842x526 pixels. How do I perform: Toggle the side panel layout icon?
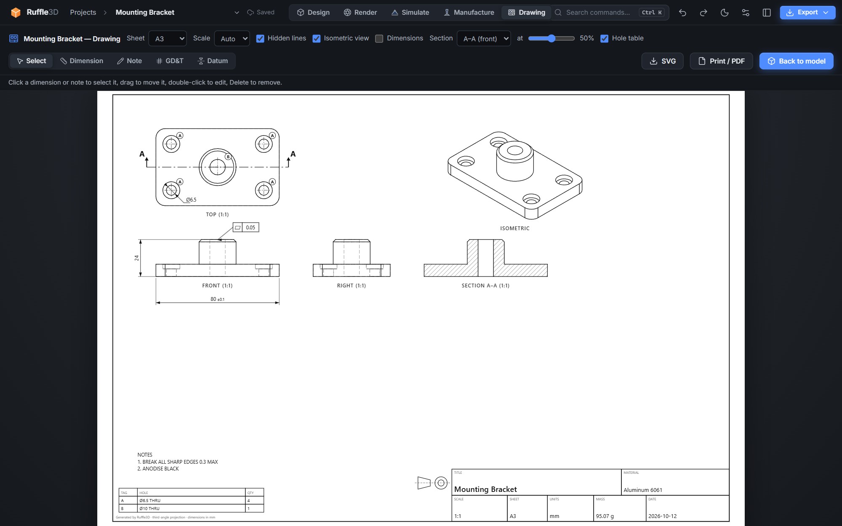coord(767,13)
